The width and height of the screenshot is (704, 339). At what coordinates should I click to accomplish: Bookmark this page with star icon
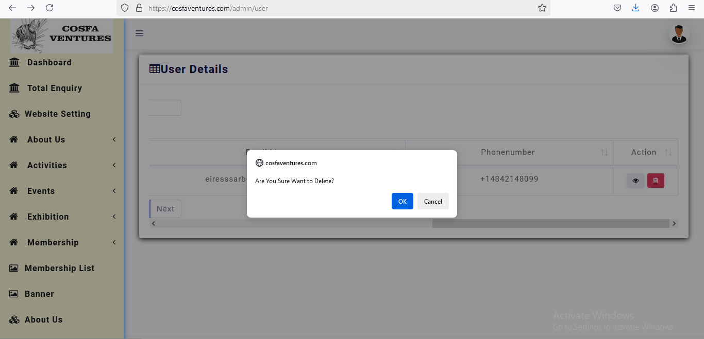point(542,8)
